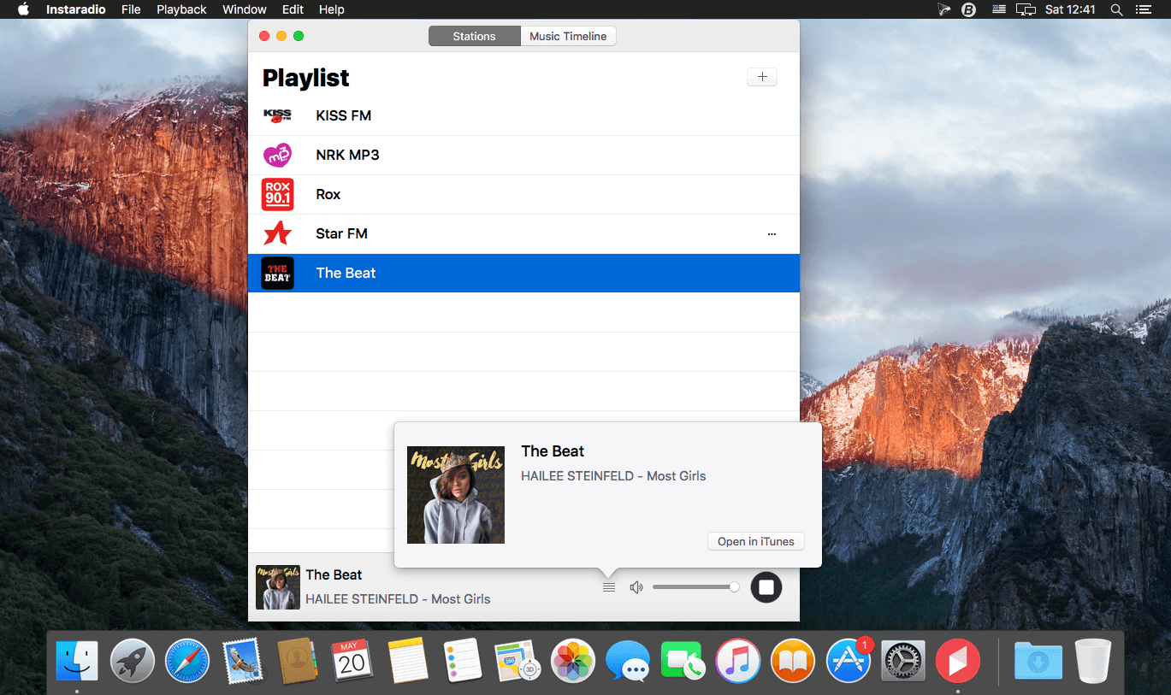The width and height of the screenshot is (1171, 695).
Task: Click the Most Girls album art in popover
Action: coord(456,495)
